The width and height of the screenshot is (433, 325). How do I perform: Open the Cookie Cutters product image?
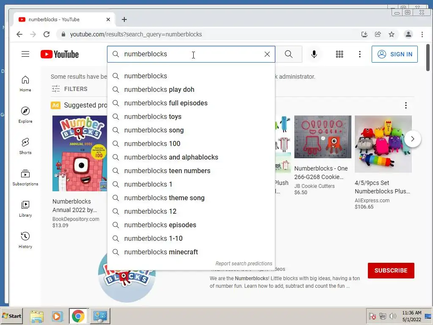click(323, 137)
